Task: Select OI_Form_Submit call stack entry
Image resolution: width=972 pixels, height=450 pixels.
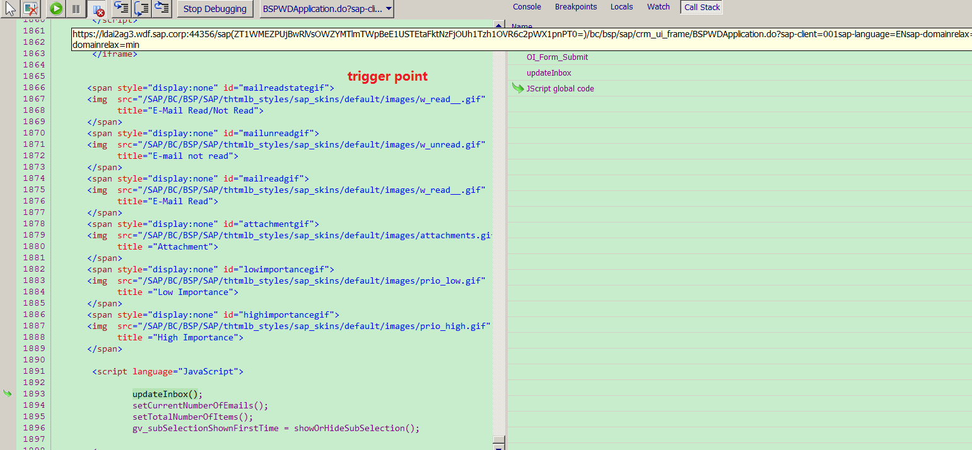Action: [x=557, y=57]
